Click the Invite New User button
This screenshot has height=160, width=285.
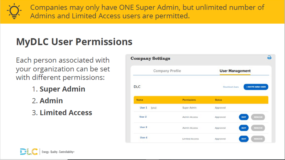tap(255, 87)
